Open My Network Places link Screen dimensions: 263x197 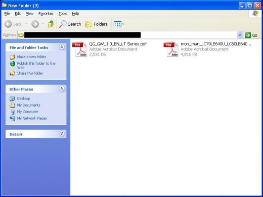coord(32,118)
